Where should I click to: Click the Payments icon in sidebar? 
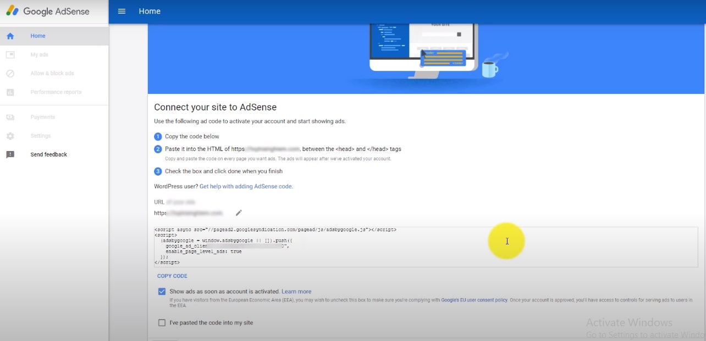10,118
